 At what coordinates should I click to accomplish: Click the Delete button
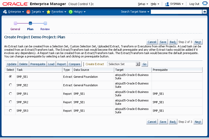point(23,64)
